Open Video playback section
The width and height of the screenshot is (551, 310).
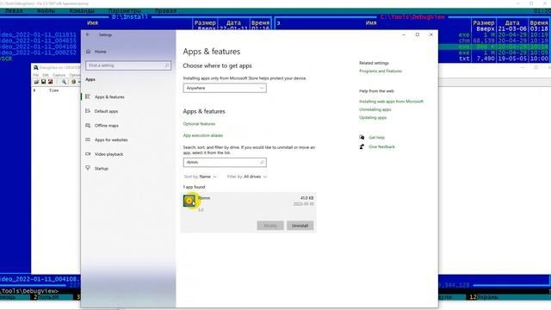pos(109,154)
